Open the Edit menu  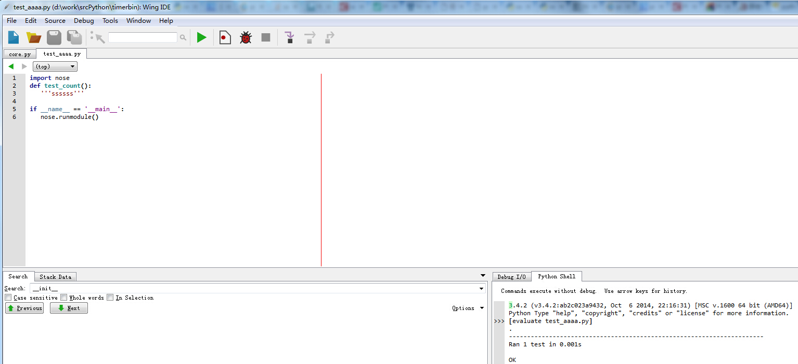tap(31, 21)
